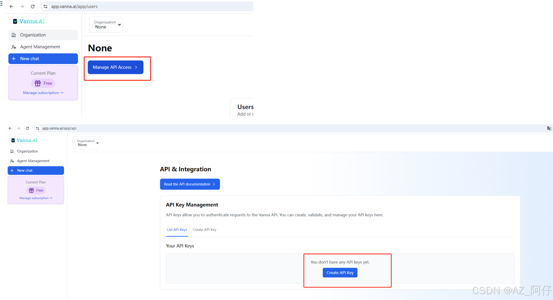Screen dimensions: 553x300
Task: Click Vanna.AI logo in upper window
Action: [29, 21]
